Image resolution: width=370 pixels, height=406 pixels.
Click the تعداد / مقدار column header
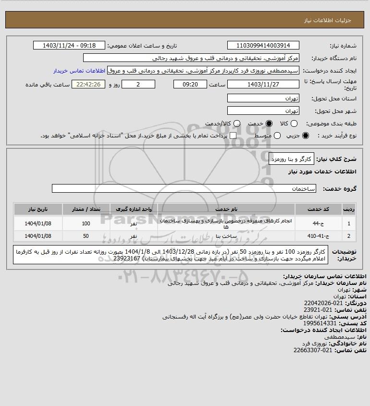point(86,209)
